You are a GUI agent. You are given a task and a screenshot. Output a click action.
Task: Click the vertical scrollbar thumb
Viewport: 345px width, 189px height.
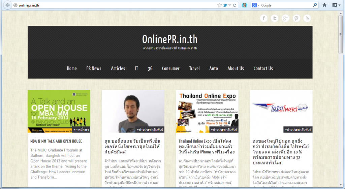tap(340, 34)
